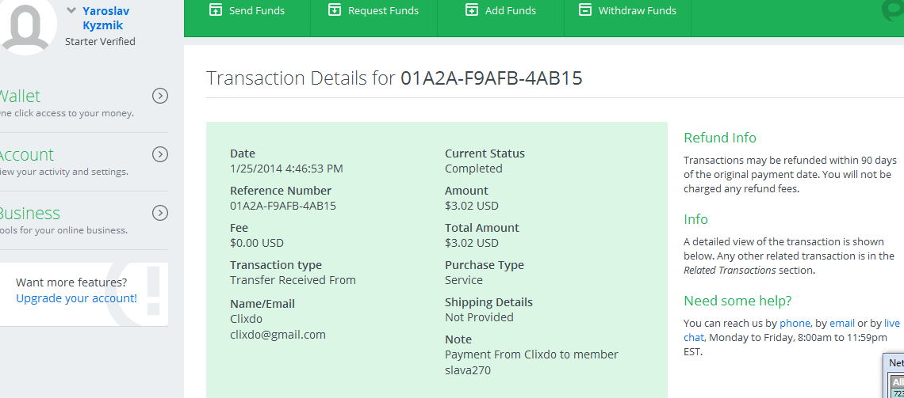This screenshot has width=904, height=398.
Task: Click the Request Funds icon
Action: click(x=334, y=10)
